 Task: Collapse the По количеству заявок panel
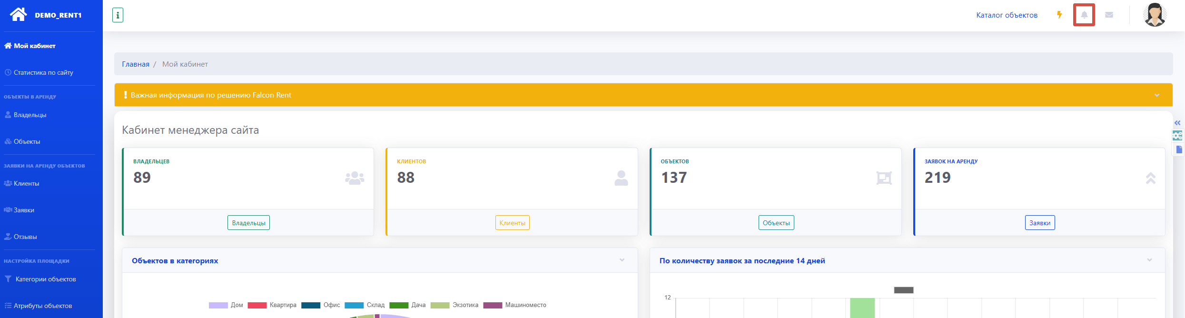coord(1149,260)
